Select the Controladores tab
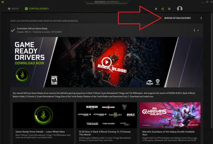Screen dimensions: 213x144 [37, 9]
